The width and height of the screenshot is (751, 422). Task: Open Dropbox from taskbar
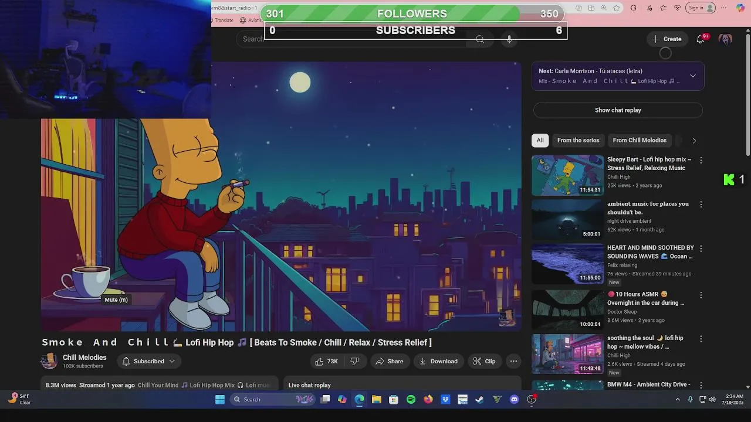445,400
